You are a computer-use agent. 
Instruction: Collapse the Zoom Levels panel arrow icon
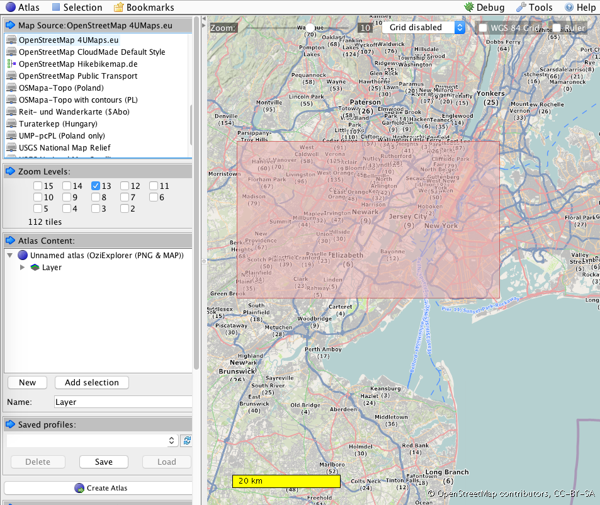click(x=10, y=171)
